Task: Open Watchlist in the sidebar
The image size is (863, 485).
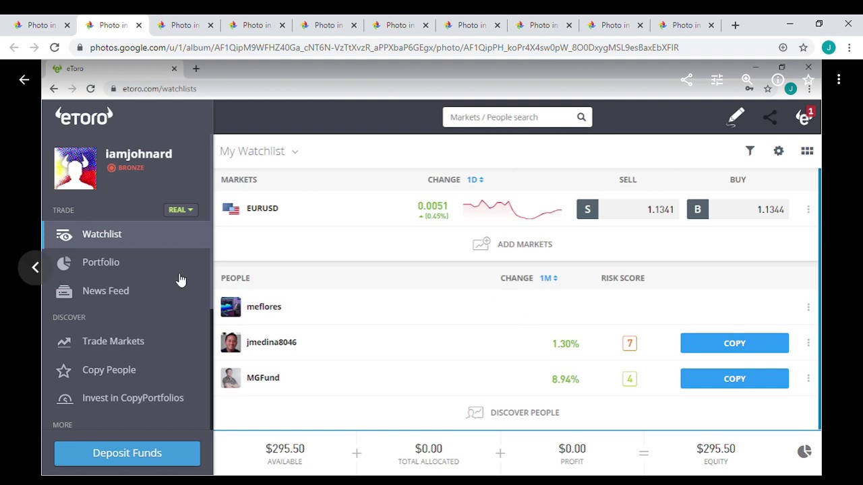Action: pyautogui.click(x=127, y=234)
